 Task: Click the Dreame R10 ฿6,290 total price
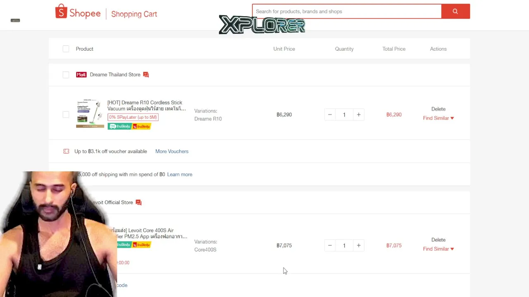394,115
